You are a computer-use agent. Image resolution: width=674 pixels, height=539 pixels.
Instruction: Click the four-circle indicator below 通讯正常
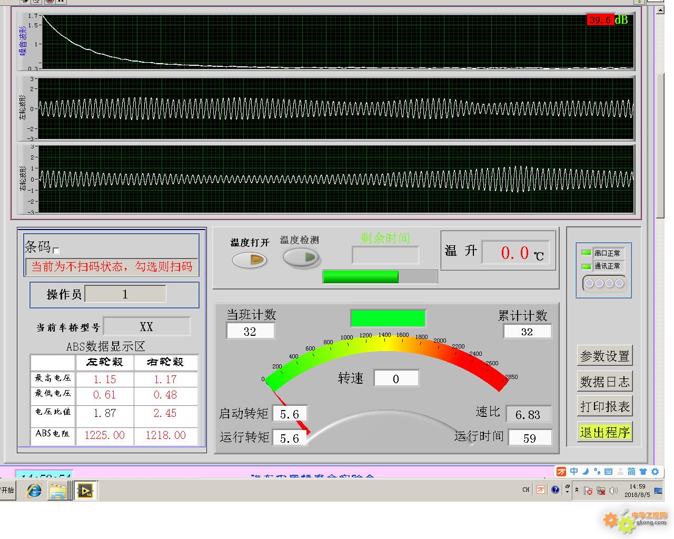point(604,283)
